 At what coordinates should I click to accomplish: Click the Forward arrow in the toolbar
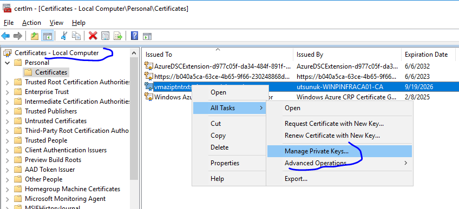(18, 36)
